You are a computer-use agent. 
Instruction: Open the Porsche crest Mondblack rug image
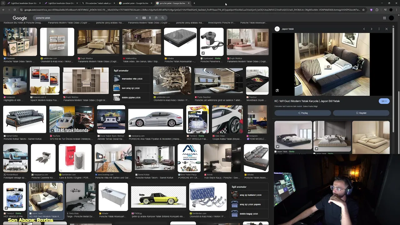257,81
